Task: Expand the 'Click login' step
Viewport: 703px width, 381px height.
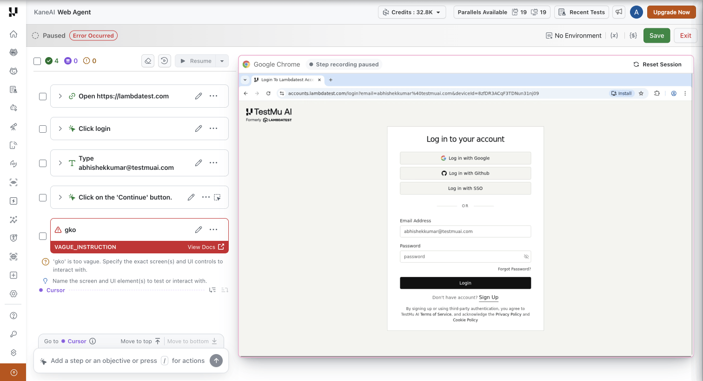Action: 60,129
